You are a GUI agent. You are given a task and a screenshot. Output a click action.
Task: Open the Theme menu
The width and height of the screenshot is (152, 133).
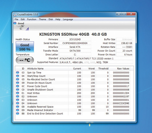pos(42,19)
